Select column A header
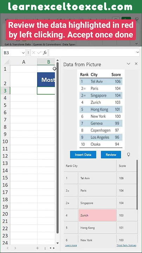The image size is (142, 253). [x=24, y=62]
